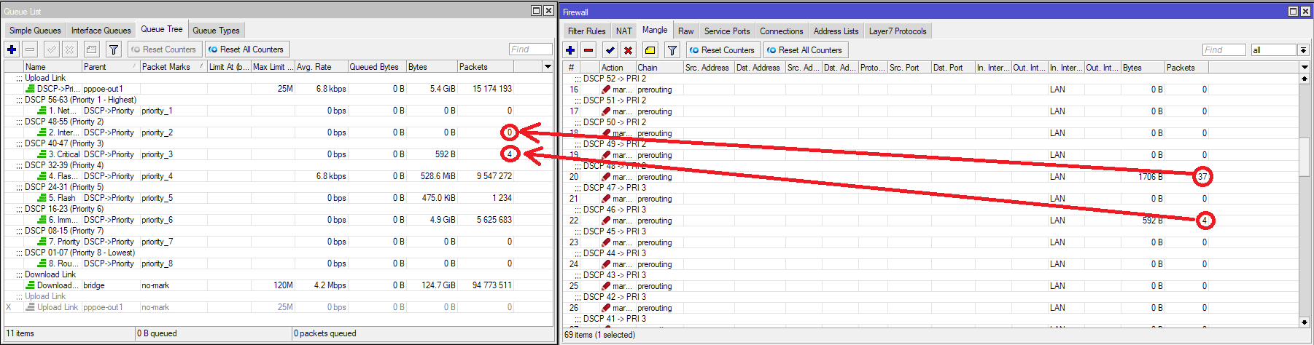Open filter funnel in Queue List toolbar
The height and width of the screenshot is (345, 1314).
[113, 49]
